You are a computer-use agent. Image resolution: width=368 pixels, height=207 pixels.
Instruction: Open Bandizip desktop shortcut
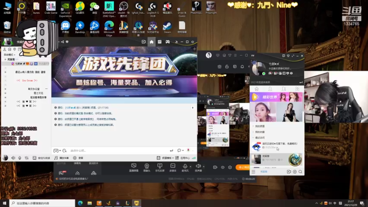80,27
